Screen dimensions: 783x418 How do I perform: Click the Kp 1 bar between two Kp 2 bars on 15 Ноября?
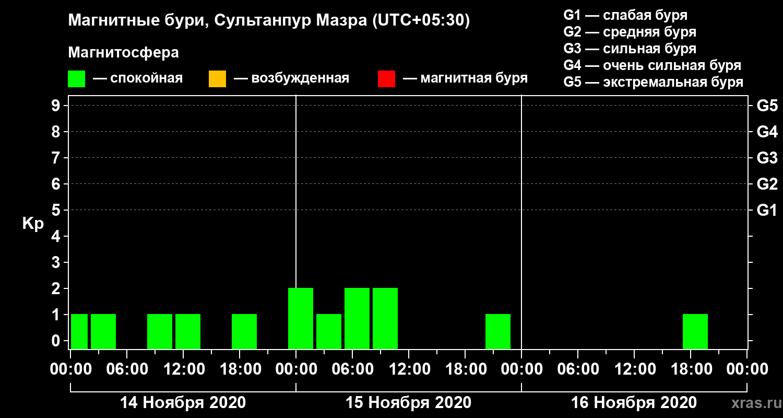point(329,331)
